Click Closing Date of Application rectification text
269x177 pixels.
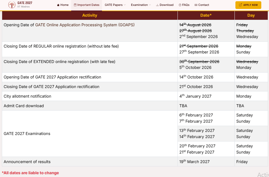pos(51,87)
